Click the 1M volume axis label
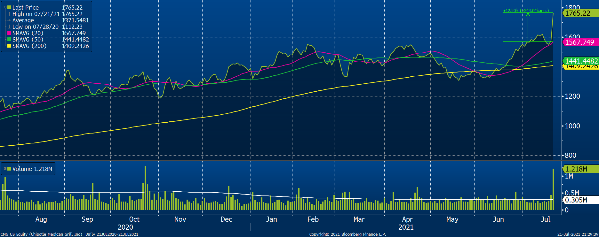Screen dimensions: 599x237 coord(569,176)
